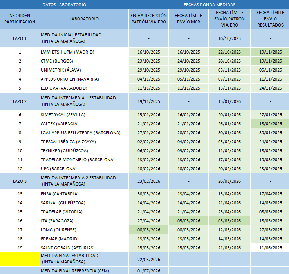Select the ENSA (CANTABRIA) cell
Viewport: 289px width, 274px height.
(x=84, y=194)
